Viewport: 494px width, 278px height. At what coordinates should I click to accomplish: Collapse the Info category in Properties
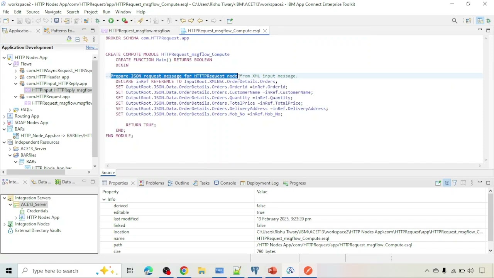(x=104, y=199)
